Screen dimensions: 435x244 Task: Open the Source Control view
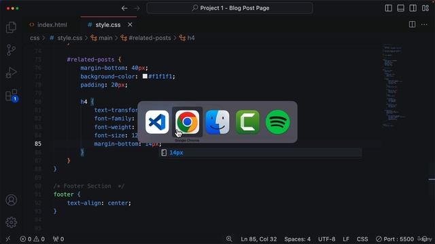[11, 50]
